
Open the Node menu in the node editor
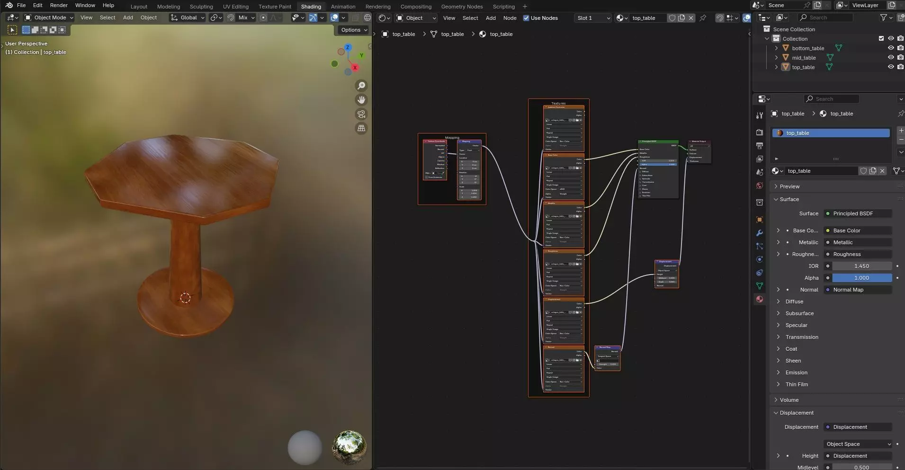coord(510,18)
